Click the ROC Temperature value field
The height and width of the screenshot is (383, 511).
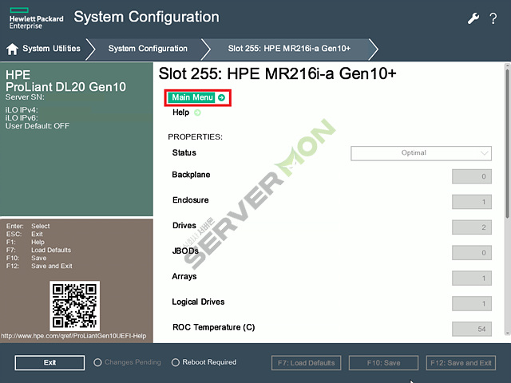(472, 329)
